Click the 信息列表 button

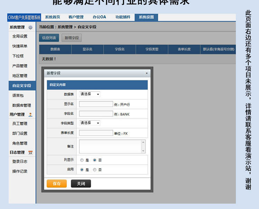[x=49, y=38]
